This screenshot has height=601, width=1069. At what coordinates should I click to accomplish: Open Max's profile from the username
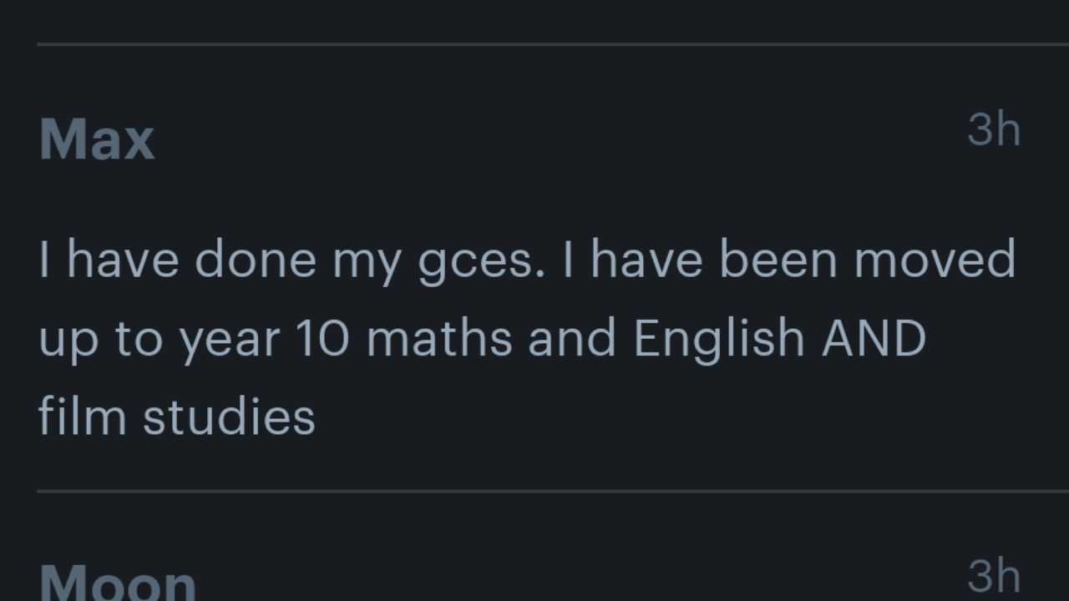click(x=97, y=140)
